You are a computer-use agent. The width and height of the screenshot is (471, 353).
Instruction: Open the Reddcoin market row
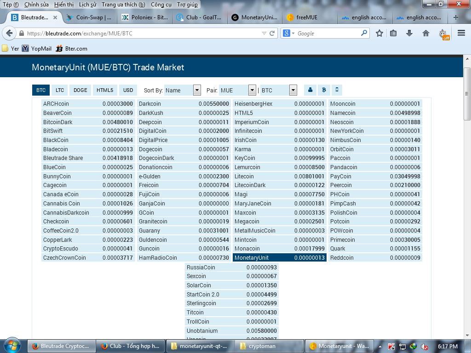click(375, 257)
